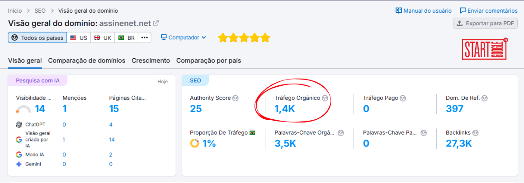Click the 27,3K Backlinks value

coord(458,144)
